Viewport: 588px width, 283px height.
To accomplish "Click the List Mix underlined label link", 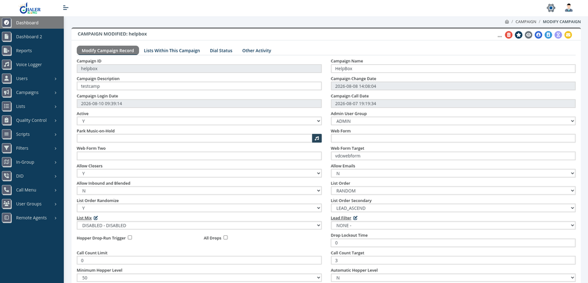I will click(84, 218).
